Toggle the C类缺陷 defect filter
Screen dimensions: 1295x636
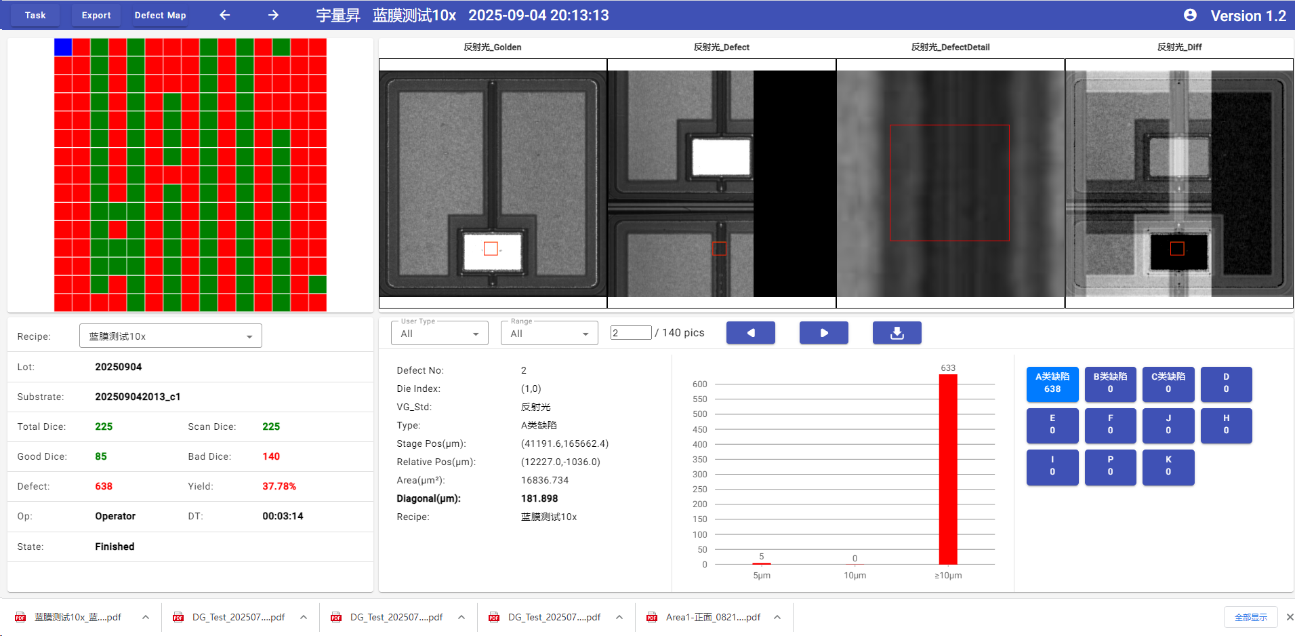1168,383
